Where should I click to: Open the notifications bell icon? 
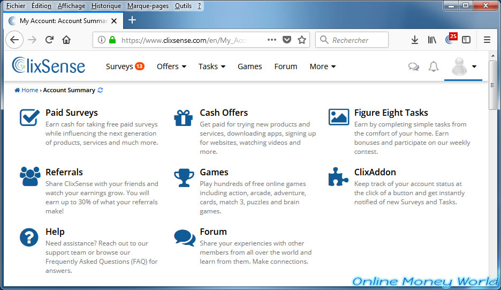coord(433,66)
